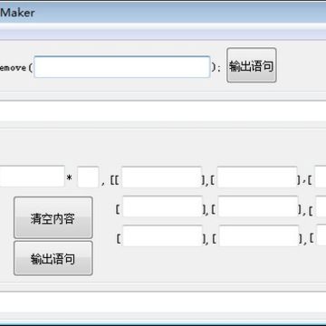Image resolution: width=326 pixels, height=326 pixels.
Task: Click the 输出语句 button beside the remove field
Action: 252,65
